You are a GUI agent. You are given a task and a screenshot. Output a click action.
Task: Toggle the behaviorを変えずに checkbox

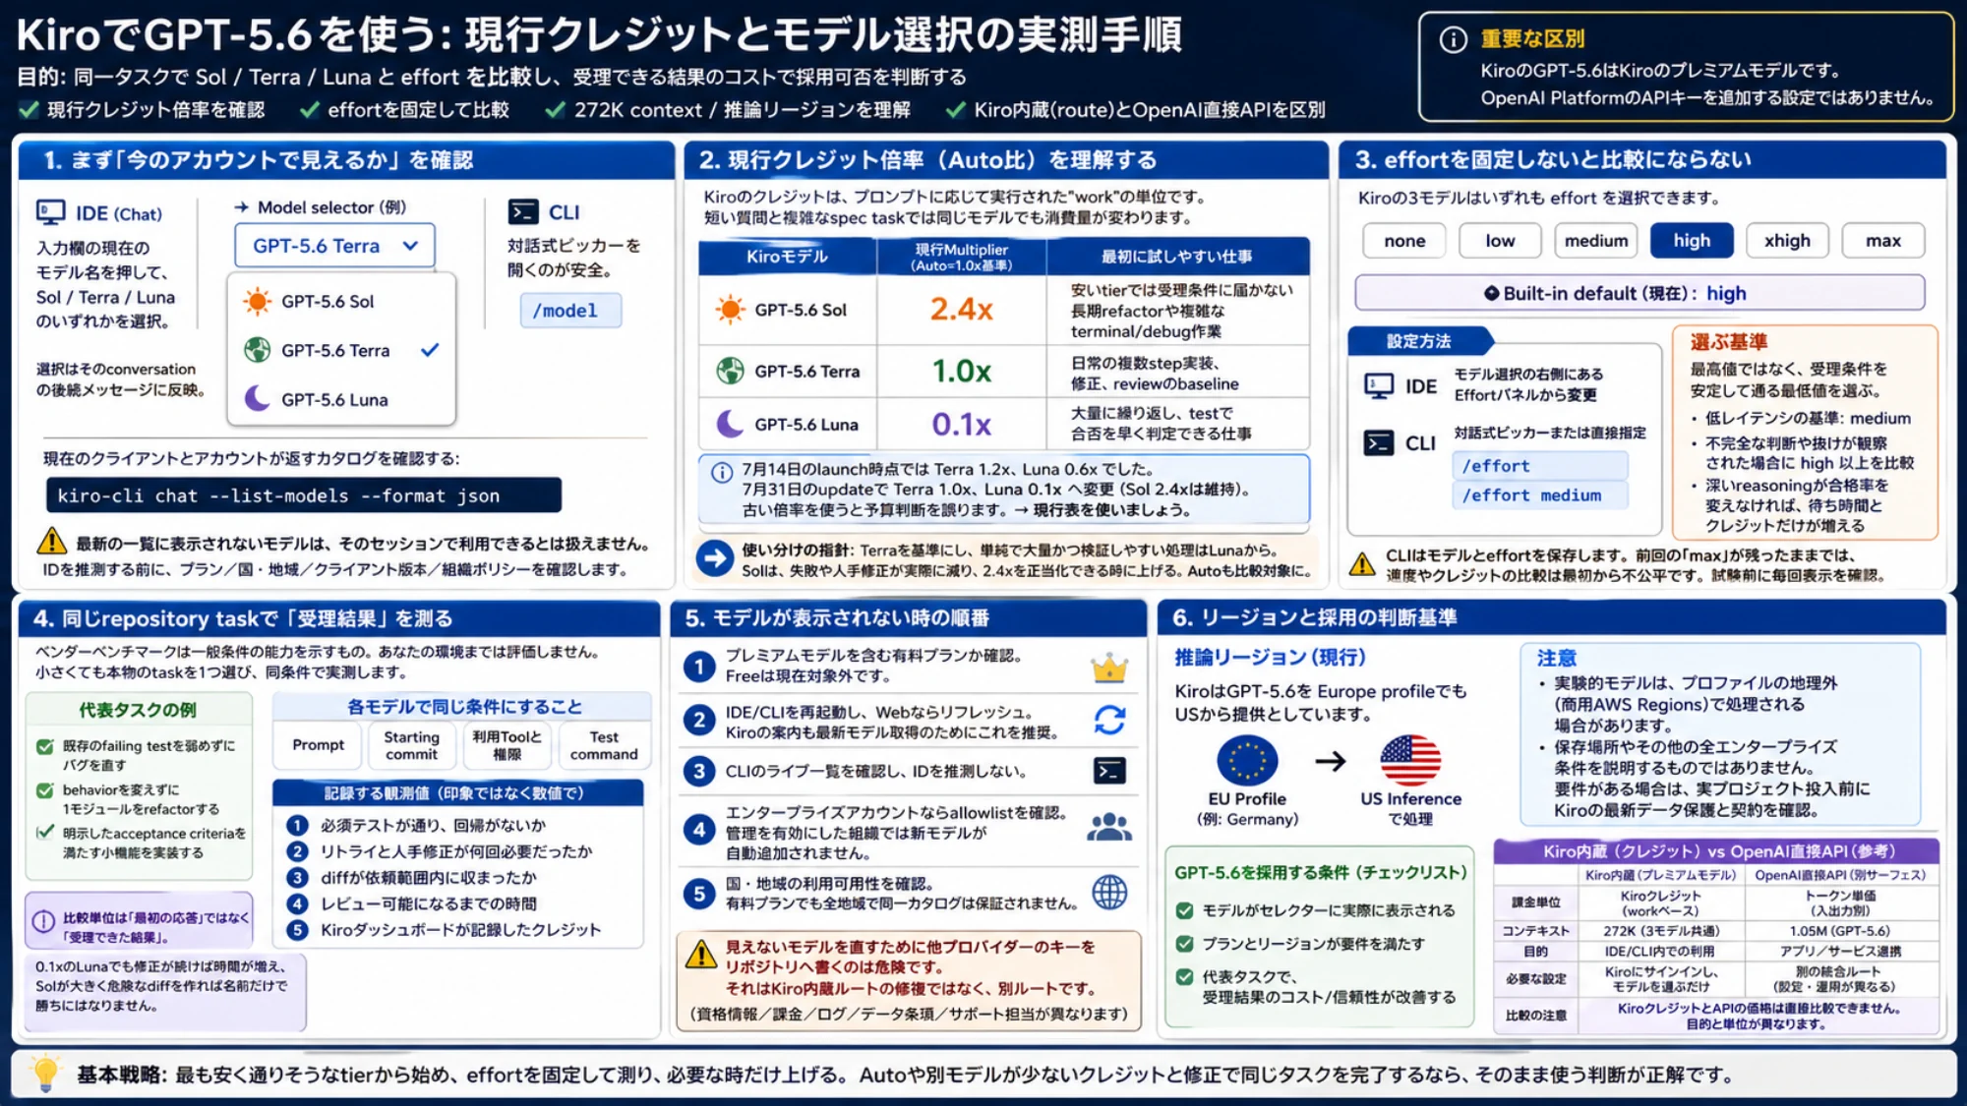pos(45,790)
